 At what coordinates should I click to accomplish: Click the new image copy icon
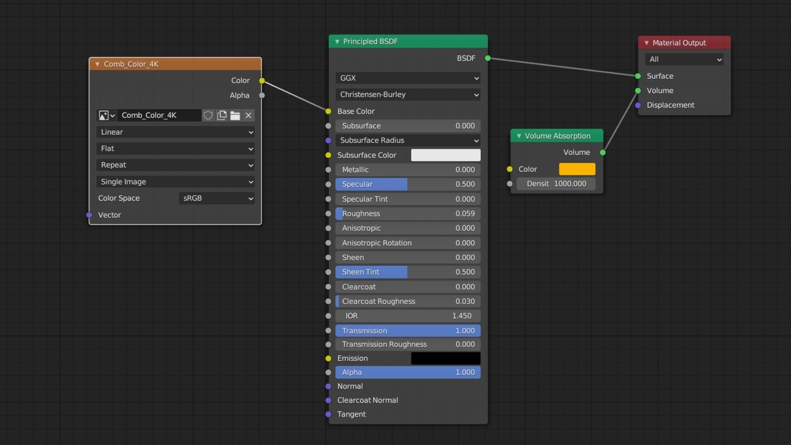[x=222, y=115]
